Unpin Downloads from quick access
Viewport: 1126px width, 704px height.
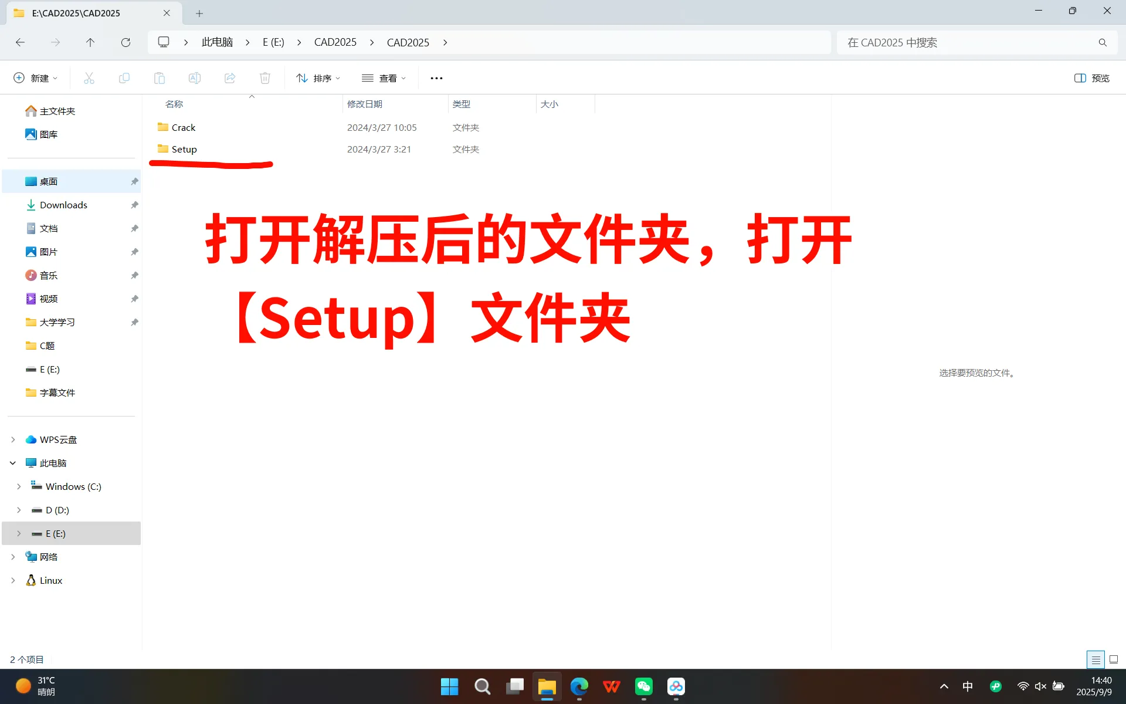(x=134, y=205)
